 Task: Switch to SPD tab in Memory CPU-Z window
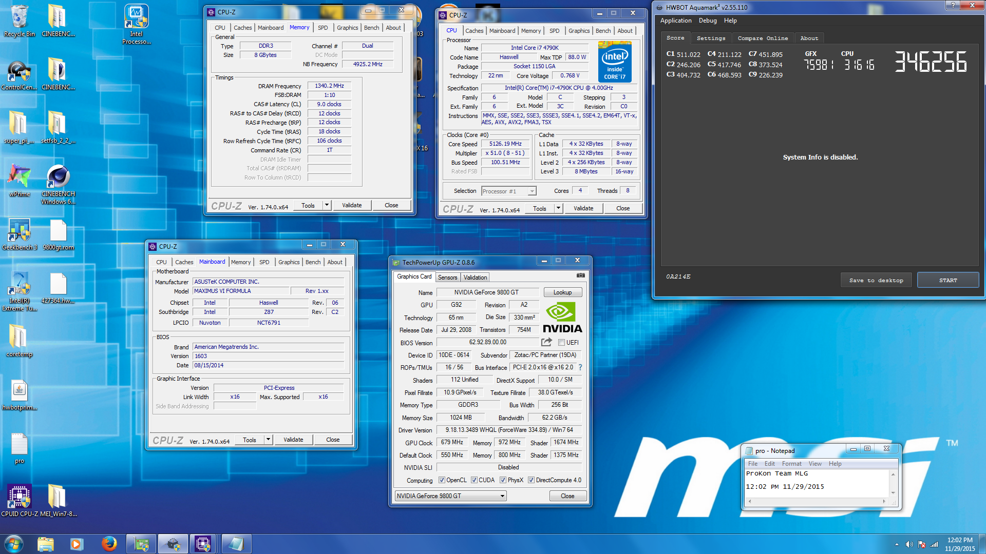click(x=323, y=28)
